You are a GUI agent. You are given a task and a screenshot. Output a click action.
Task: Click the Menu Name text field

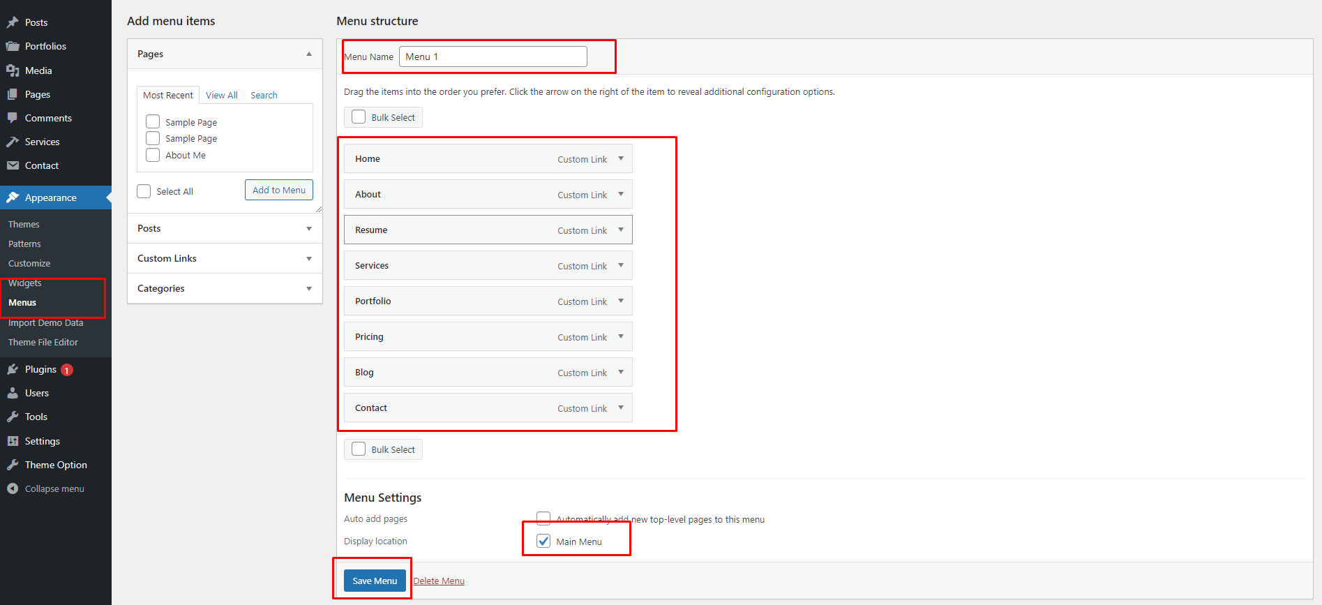pos(493,57)
